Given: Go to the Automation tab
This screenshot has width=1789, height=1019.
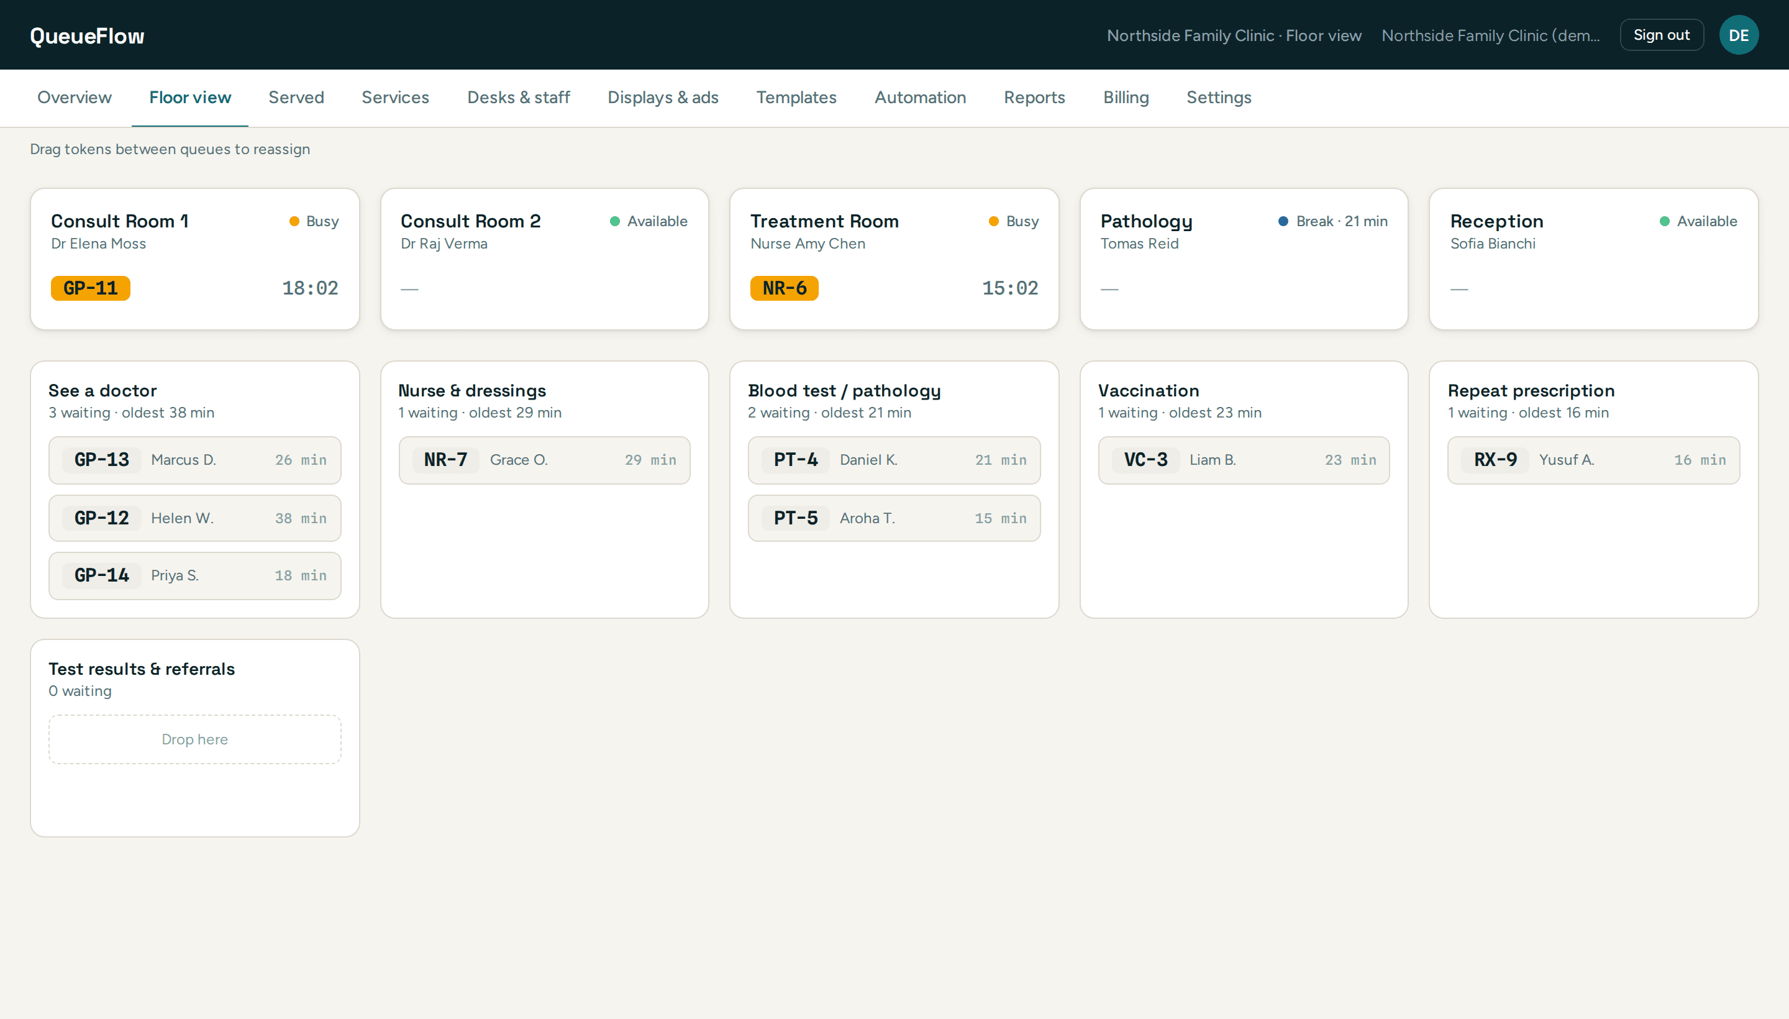Looking at the screenshot, I should (920, 98).
